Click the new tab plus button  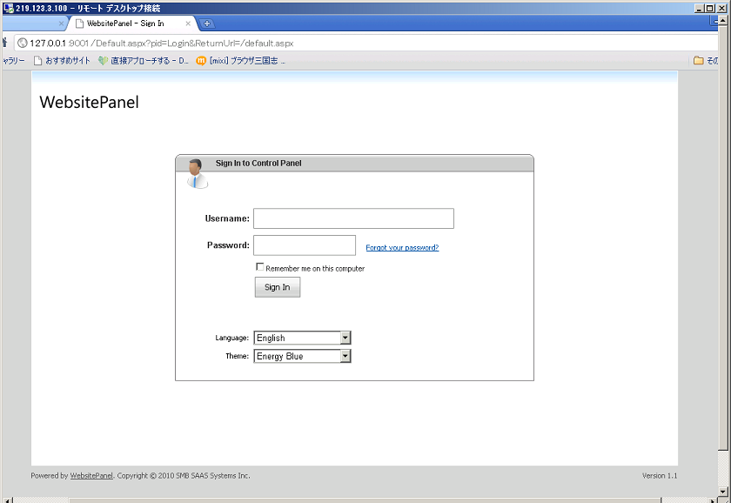pyautogui.click(x=207, y=23)
